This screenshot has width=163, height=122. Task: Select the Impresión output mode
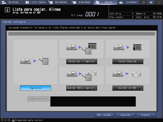coord(36,88)
